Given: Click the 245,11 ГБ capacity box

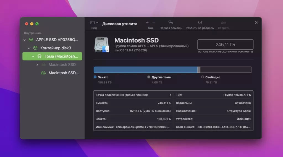Looking at the screenshot, I should pyautogui.click(x=225, y=44).
